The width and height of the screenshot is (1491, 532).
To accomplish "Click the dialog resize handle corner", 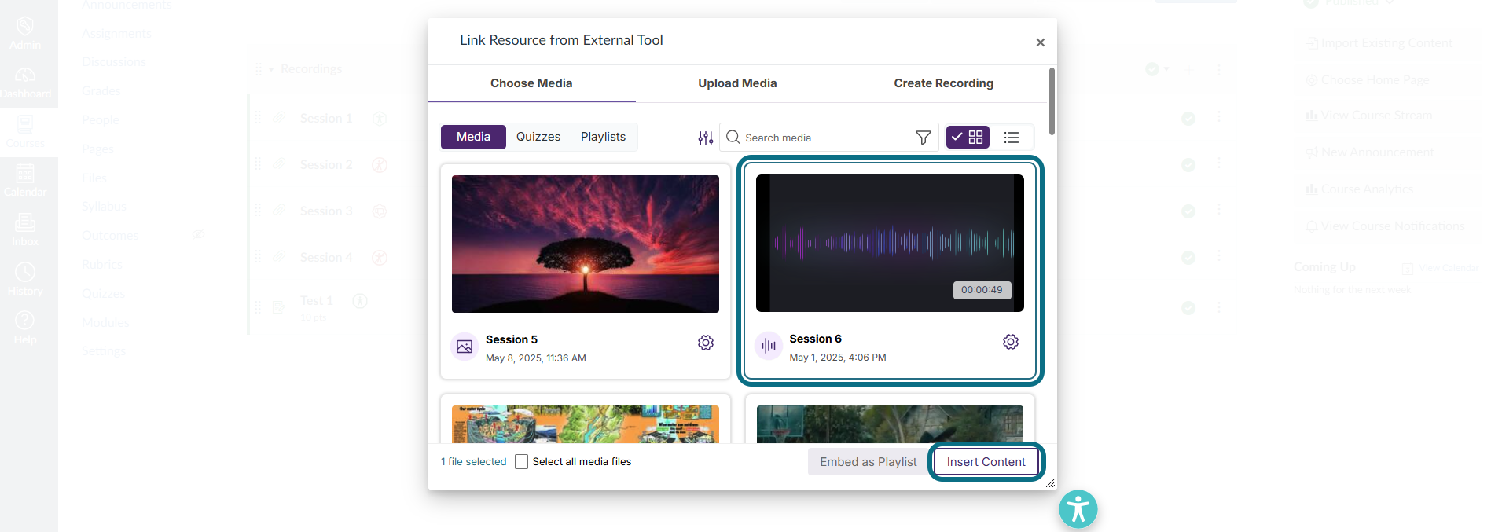I will pos(1050,483).
